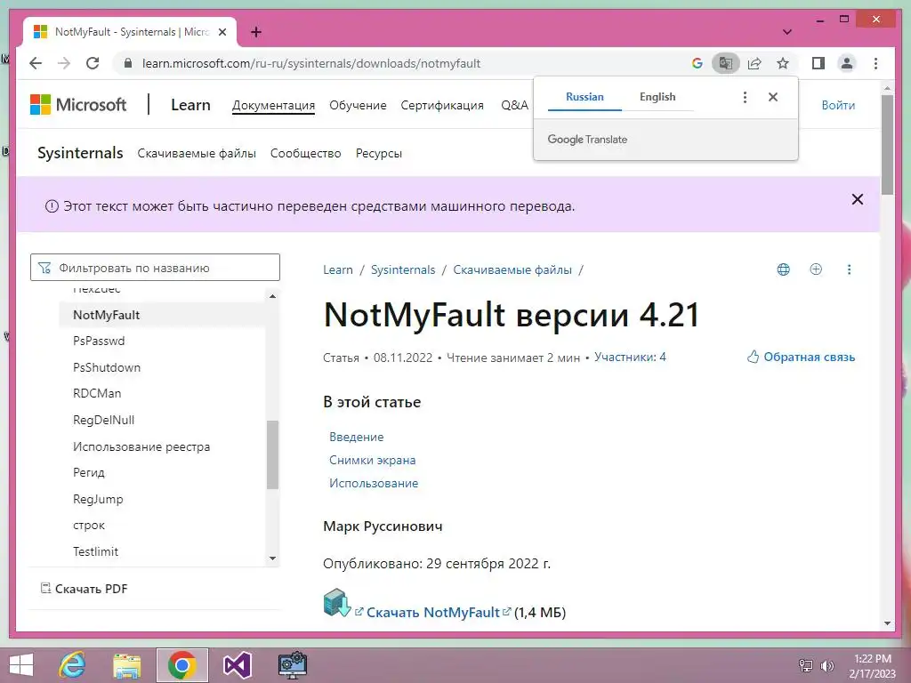Image resolution: width=911 pixels, height=683 pixels.
Task: Click the Обратная связь feedback button
Action: point(801,357)
